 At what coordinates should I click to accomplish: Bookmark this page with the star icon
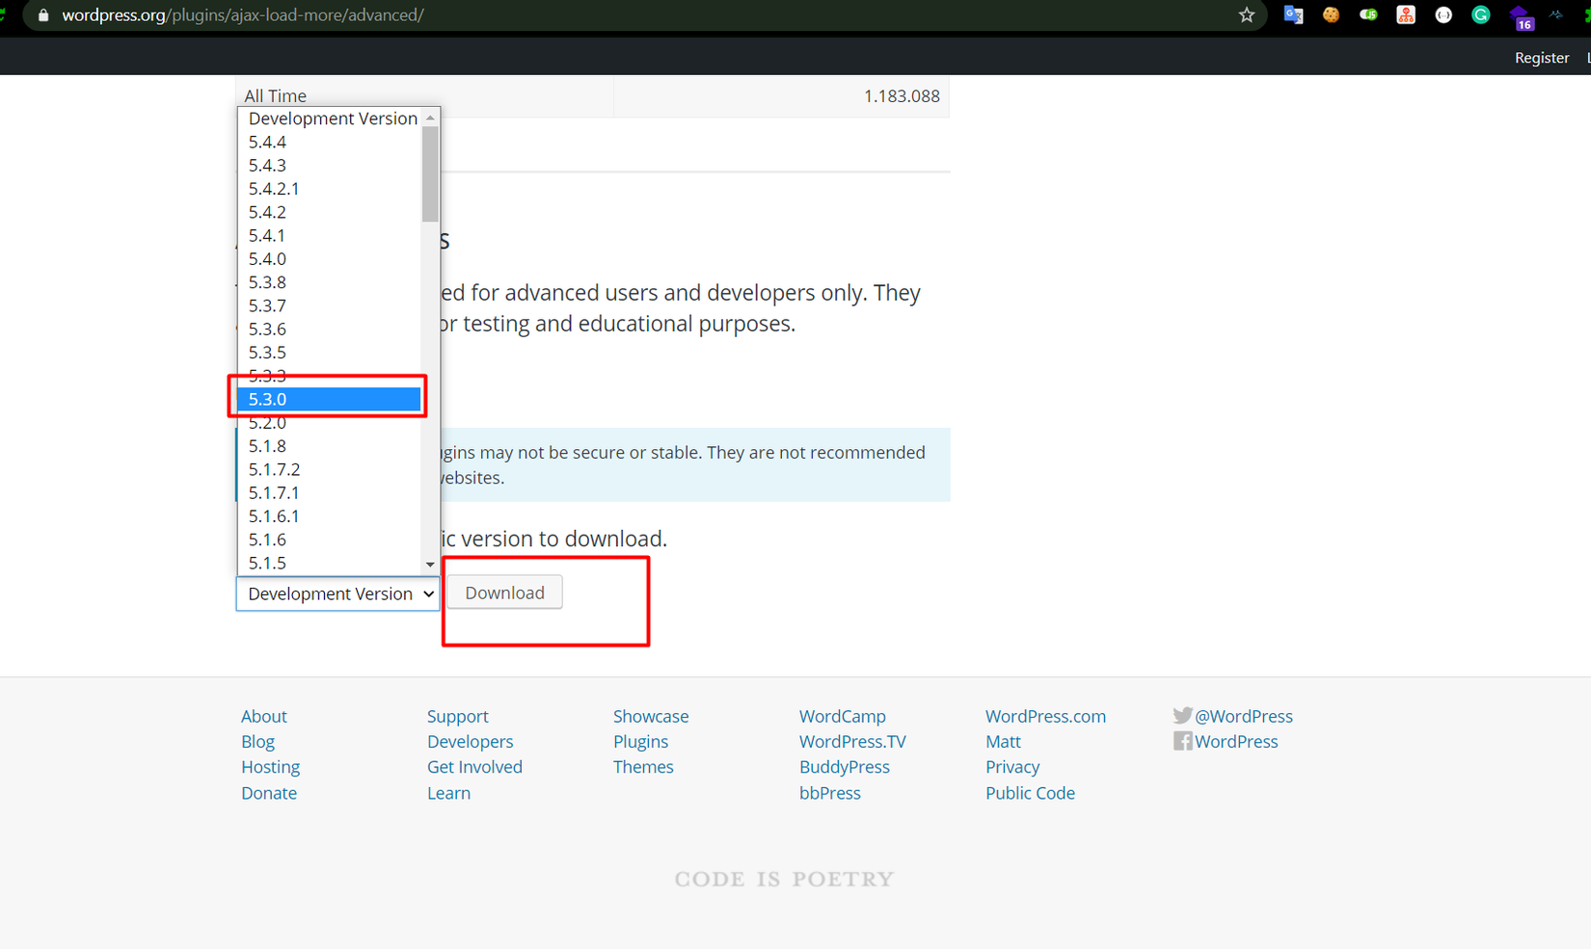click(x=1247, y=15)
